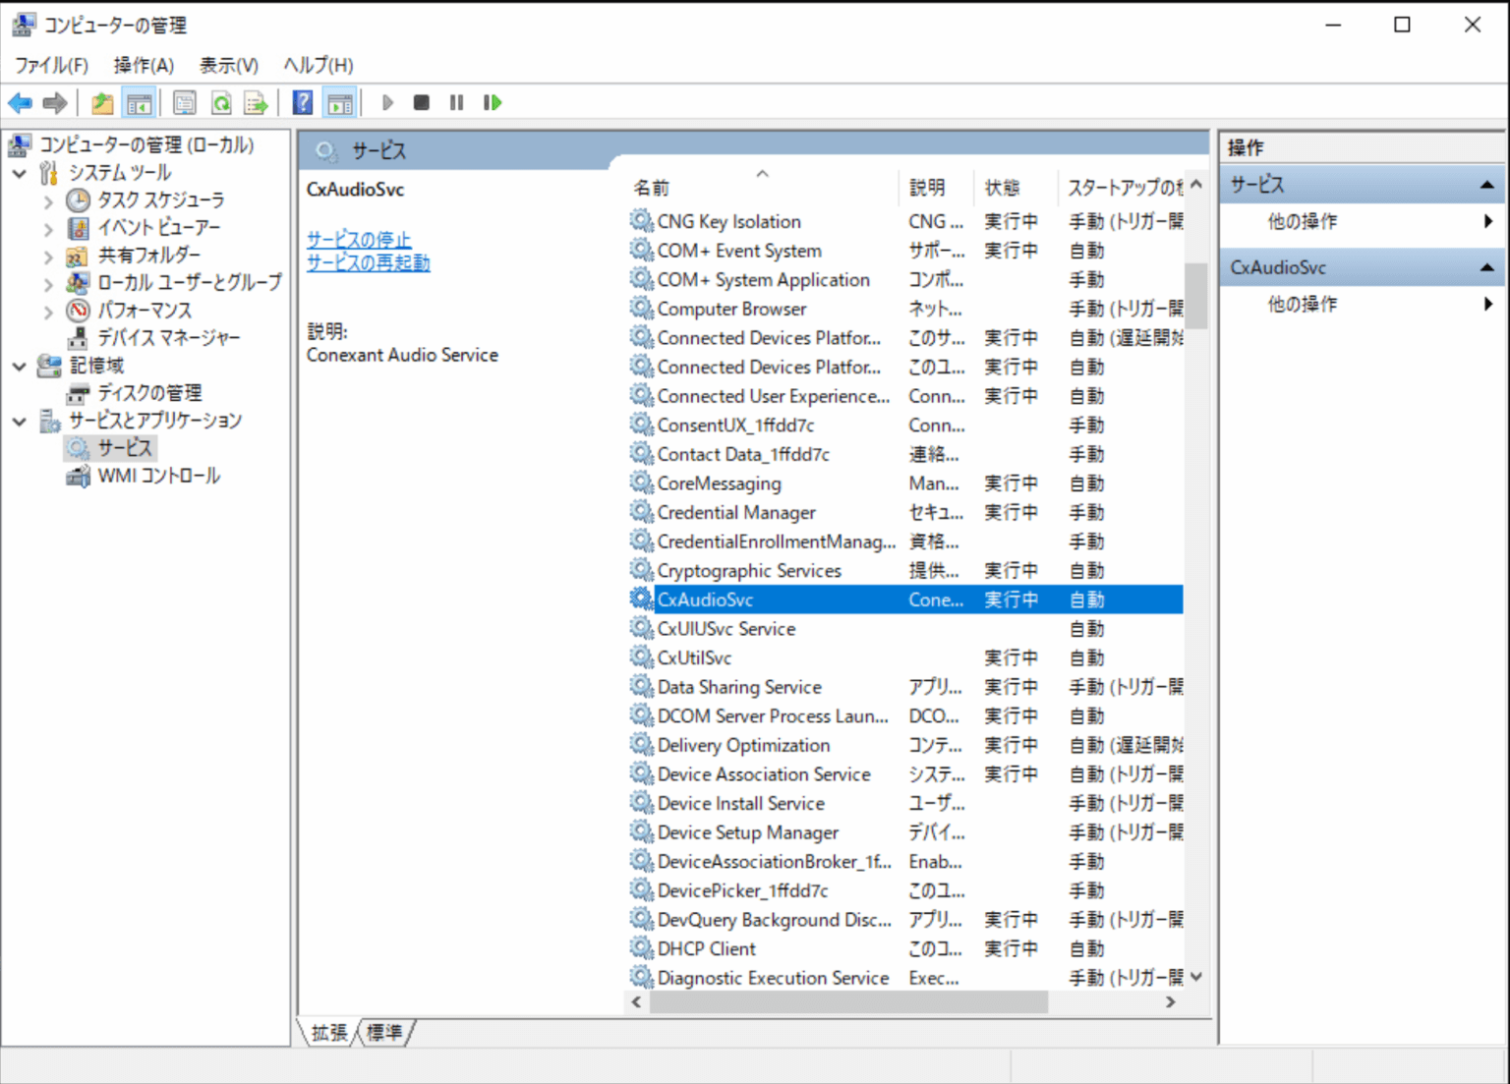Screen dimensions: 1510x1084
Task: Toggle the action pane visibility icon
Action: [339, 102]
